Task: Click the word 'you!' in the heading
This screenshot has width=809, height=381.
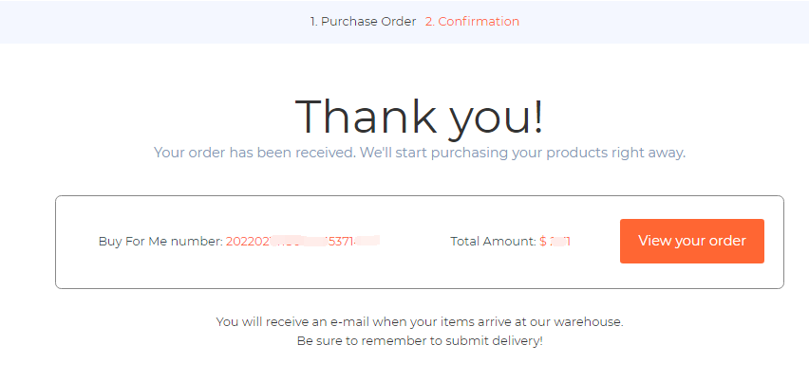Action: point(497,119)
